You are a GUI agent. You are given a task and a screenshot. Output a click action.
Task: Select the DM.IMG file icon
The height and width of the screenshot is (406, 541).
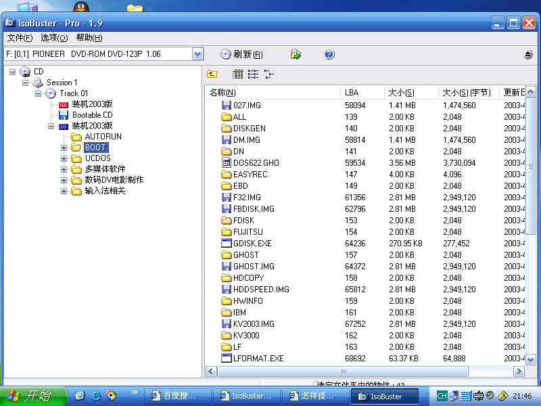227,140
